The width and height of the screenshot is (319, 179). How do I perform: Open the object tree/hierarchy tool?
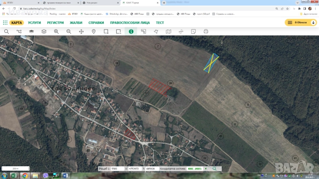point(19,31)
